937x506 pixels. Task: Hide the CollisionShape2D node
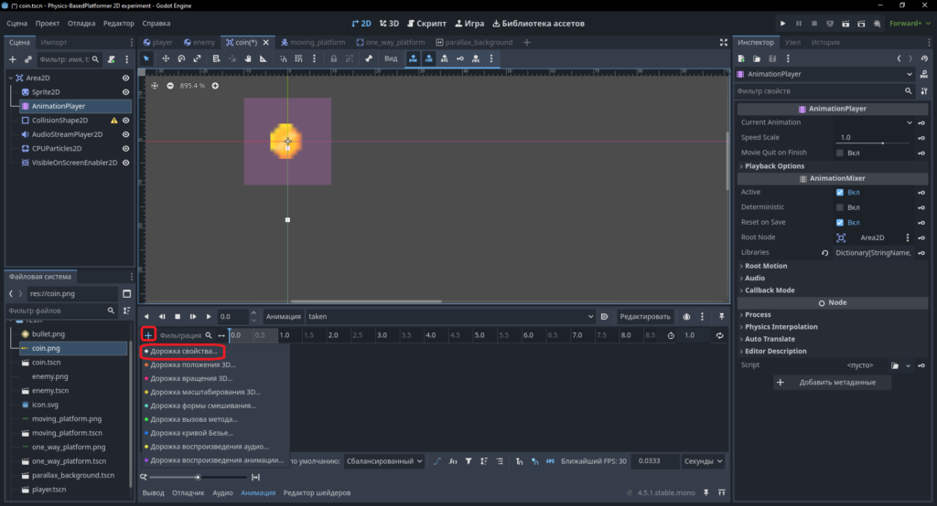coord(125,121)
